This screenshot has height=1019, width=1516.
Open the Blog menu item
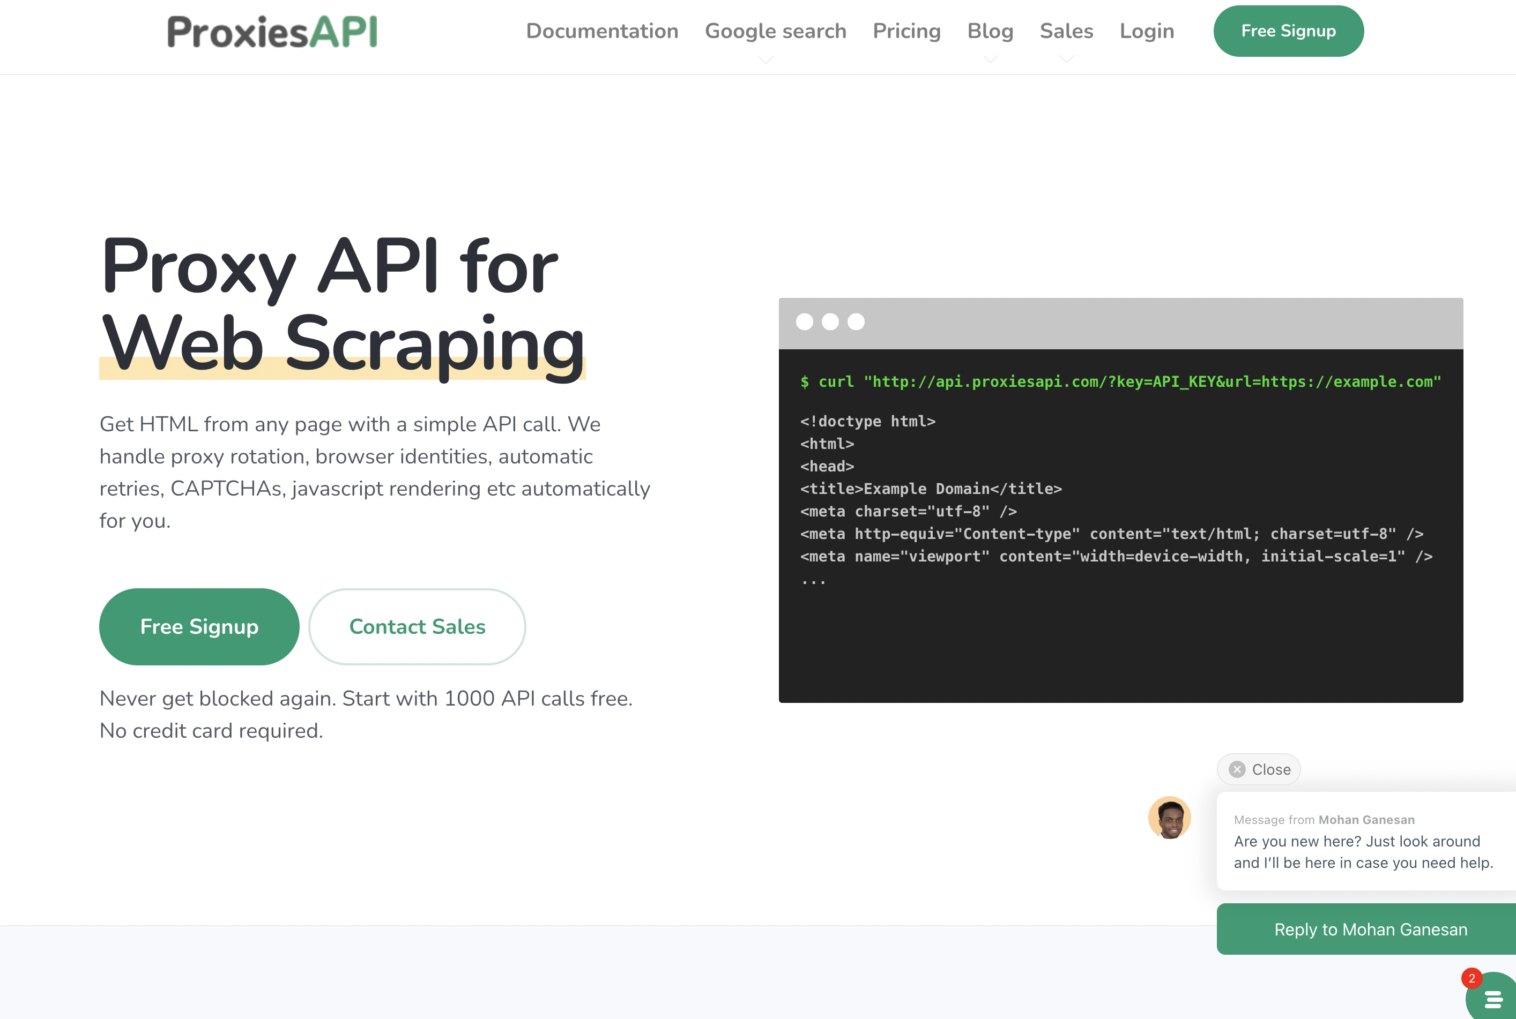coord(990,31)
